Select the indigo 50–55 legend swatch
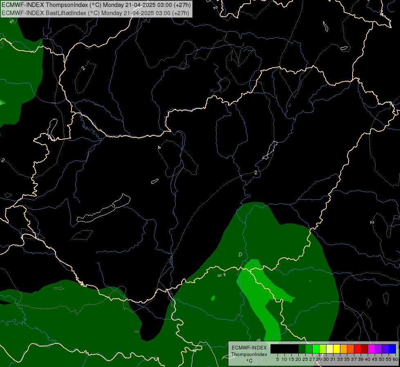Image resolution: width=400 pixels, height=367 pixels. pos(385,349)
